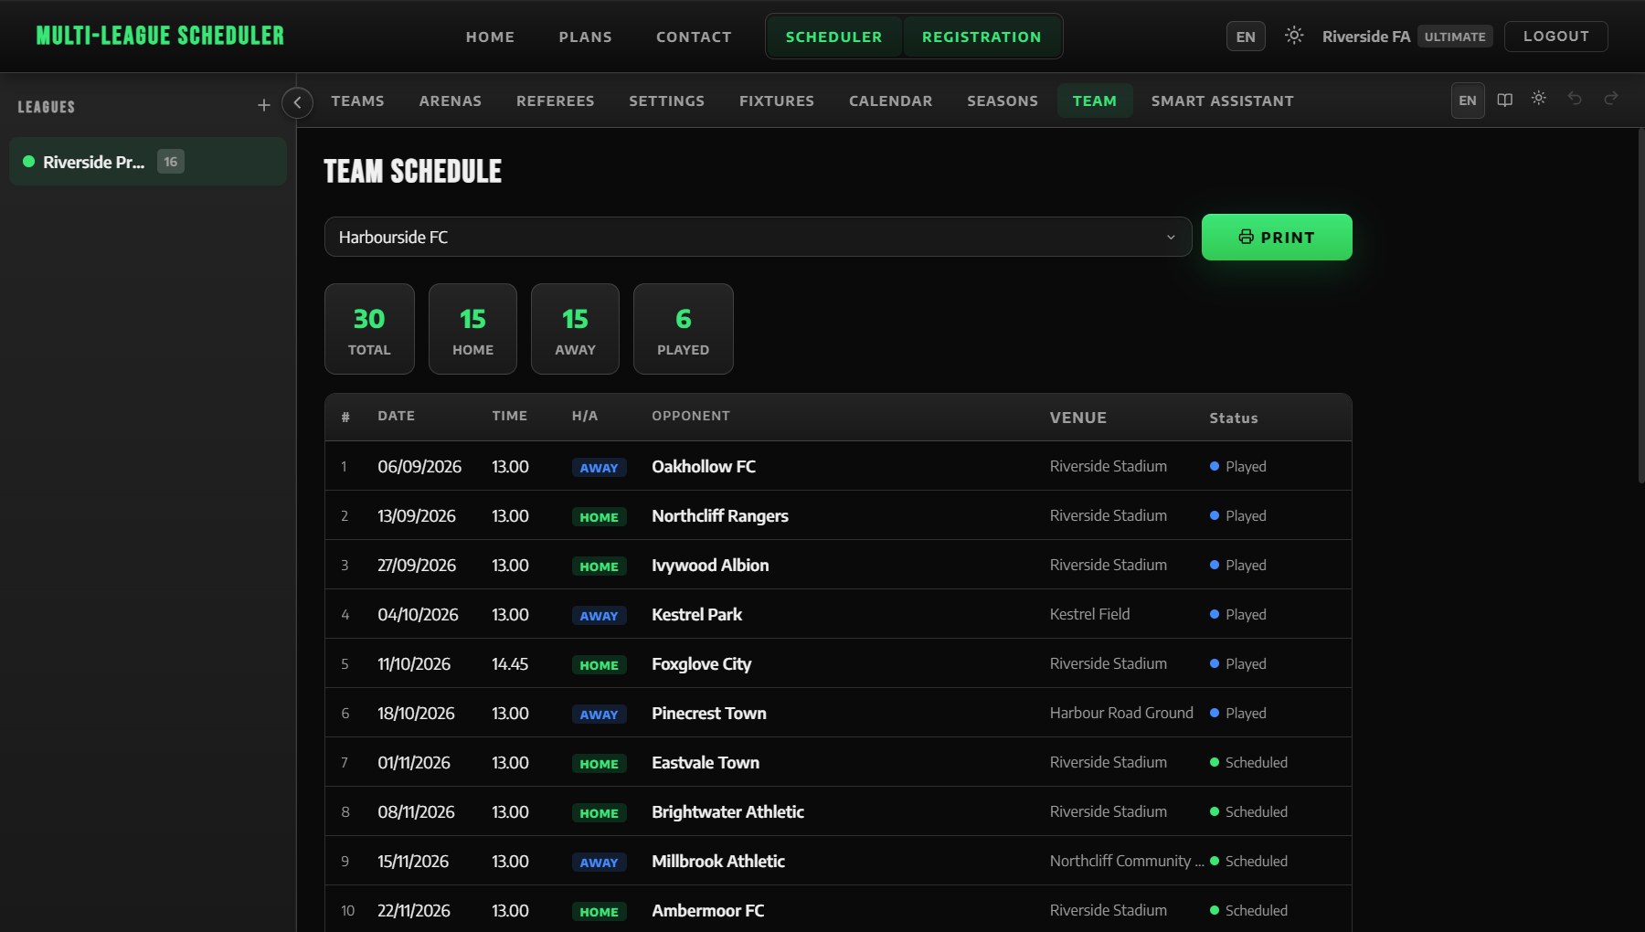1645x932 pixels.
Task: Click the 6 Played stat card
Action: pyautogui.click(x=683, y=329)
